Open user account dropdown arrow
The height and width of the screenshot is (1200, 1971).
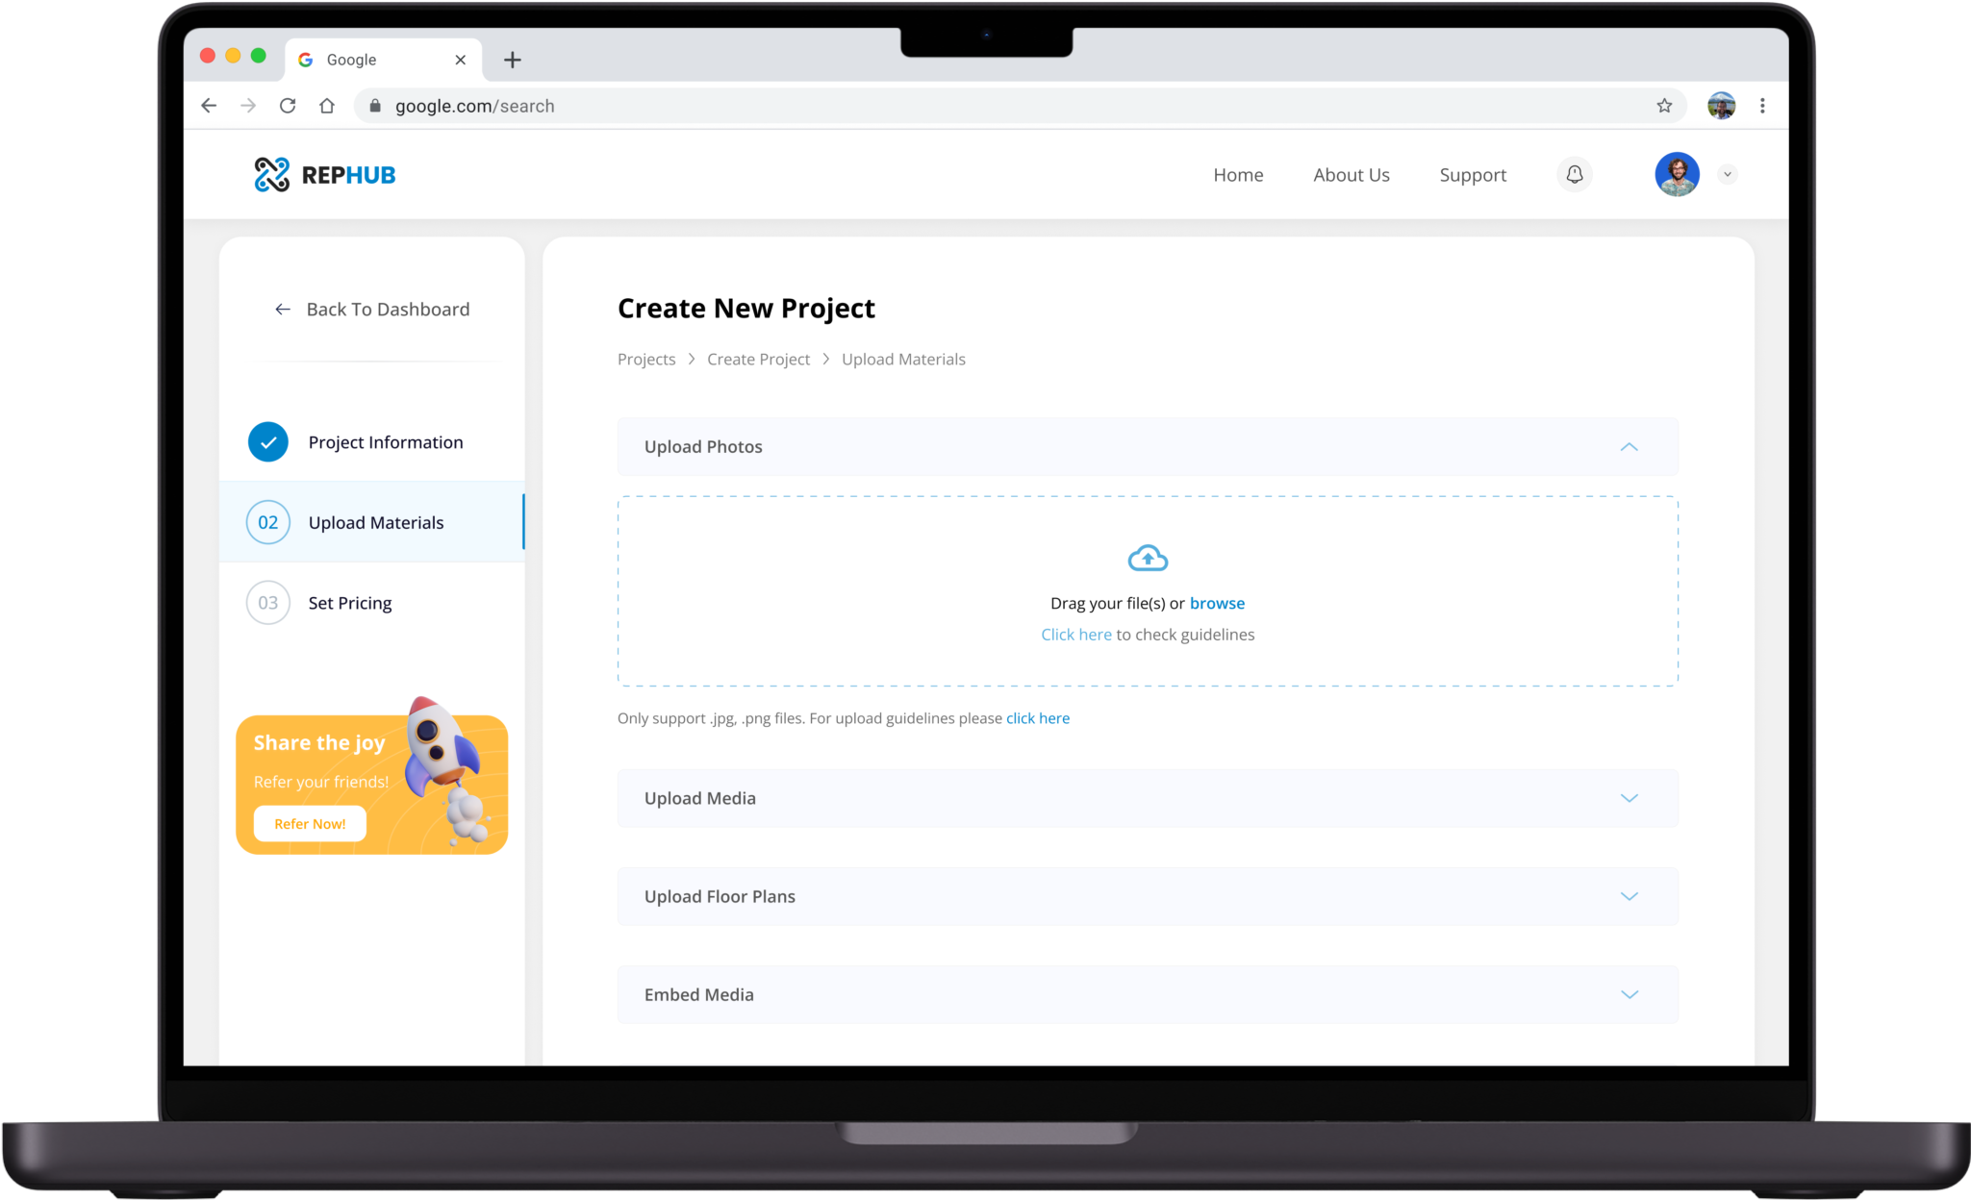(1728, 174)
